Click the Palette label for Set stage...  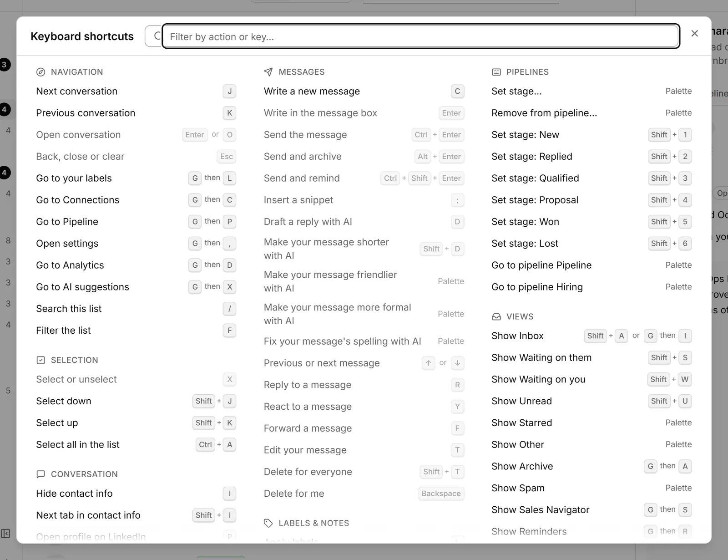[x=678, y=91]
